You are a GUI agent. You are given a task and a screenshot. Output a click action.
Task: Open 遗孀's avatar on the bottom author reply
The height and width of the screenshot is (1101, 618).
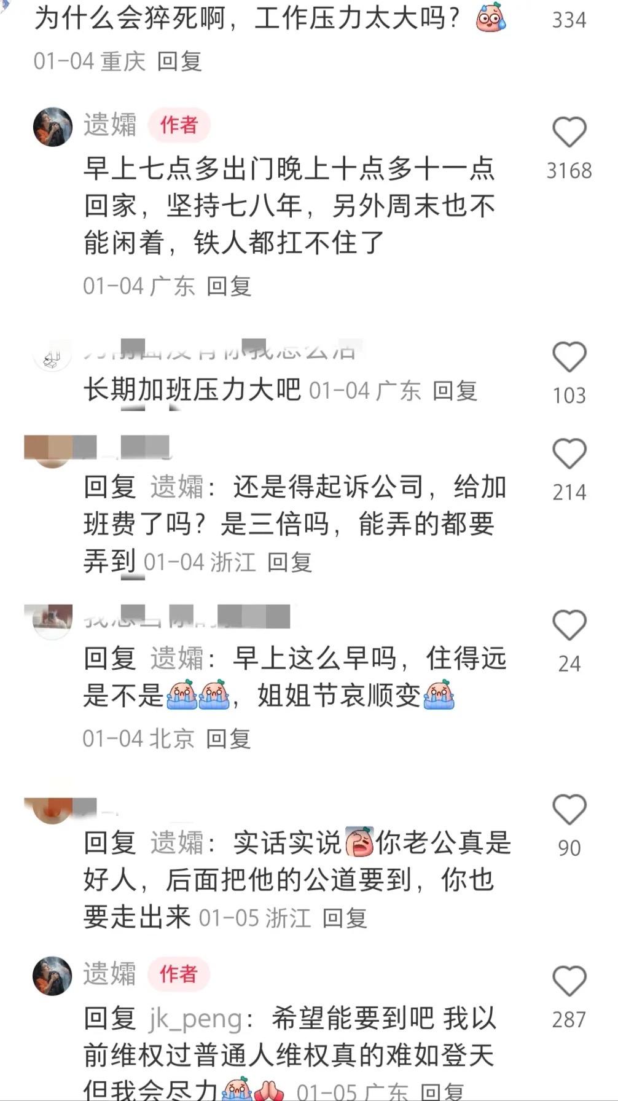[x=53, y=975]
